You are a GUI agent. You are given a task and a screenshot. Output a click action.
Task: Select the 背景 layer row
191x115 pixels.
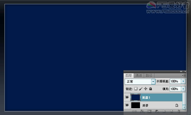(x=153, y=105)
